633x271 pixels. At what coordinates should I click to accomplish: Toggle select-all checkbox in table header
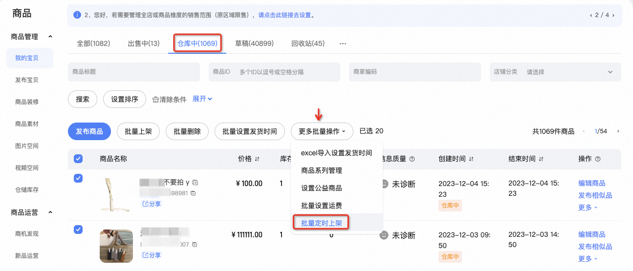[78, 159]
